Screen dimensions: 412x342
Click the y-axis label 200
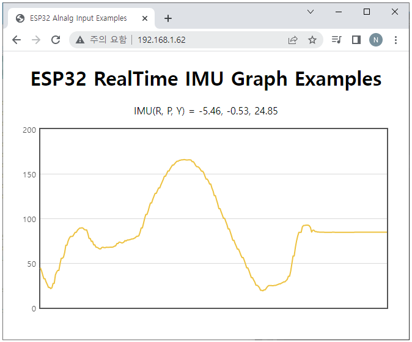[x=29, y=130]
